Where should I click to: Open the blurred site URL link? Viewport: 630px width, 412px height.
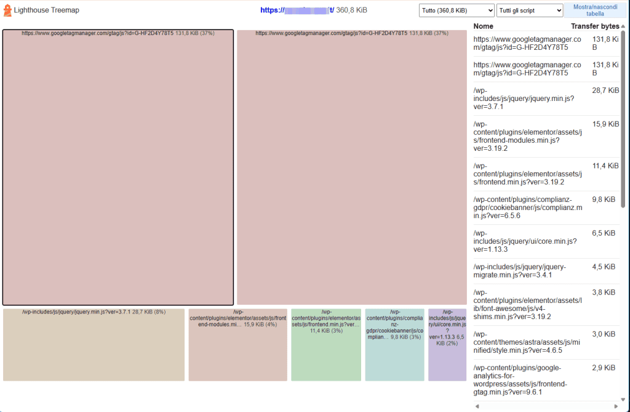pyautogui.click(x=297, y=10)
